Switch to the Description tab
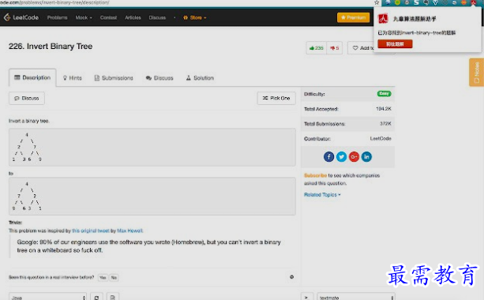The width and height of the screenshot is (484, 300). pyautogui.click(x=32, y=77)
